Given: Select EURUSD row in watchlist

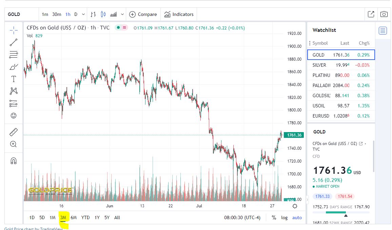Looking at the screenshot, I should [x=341, y=116].
